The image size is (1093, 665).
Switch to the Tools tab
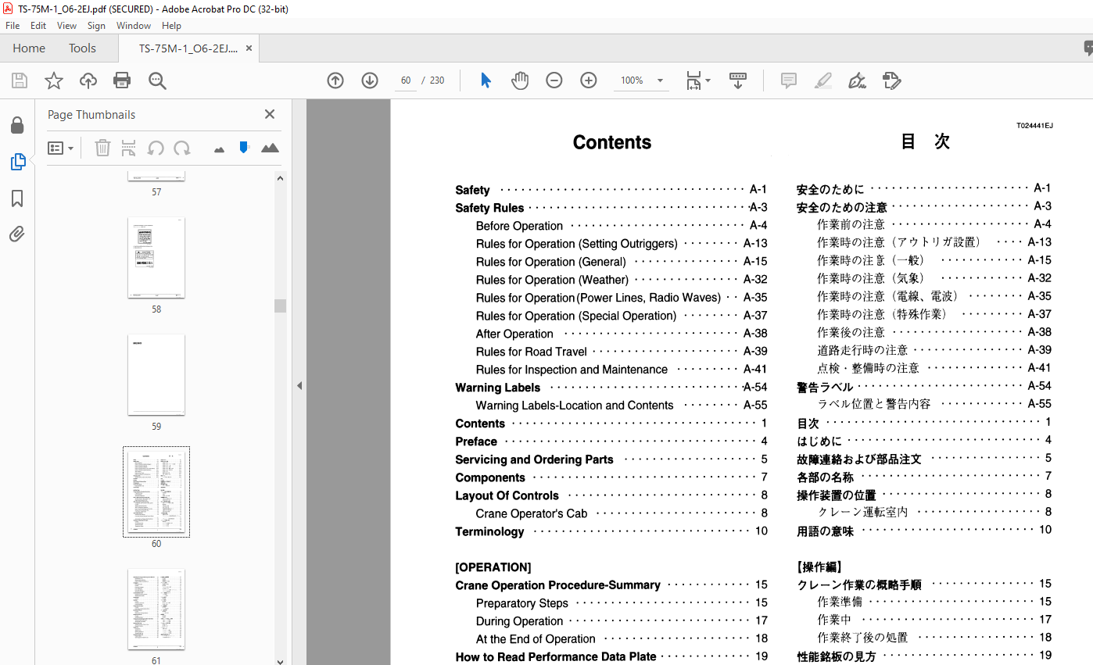(82, 48)
